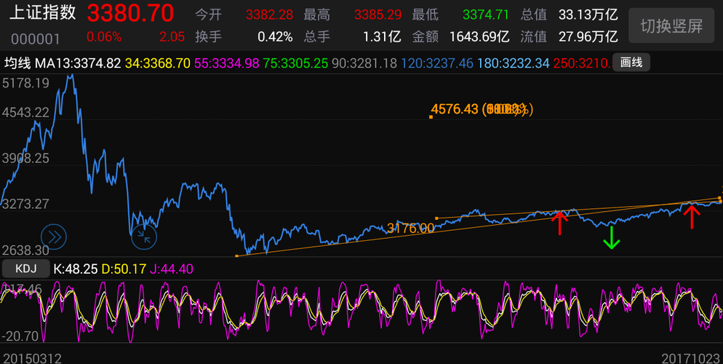723x364 pixels.
Task: Click the gray 90:3281.18 average label
Action: point(364,63)
